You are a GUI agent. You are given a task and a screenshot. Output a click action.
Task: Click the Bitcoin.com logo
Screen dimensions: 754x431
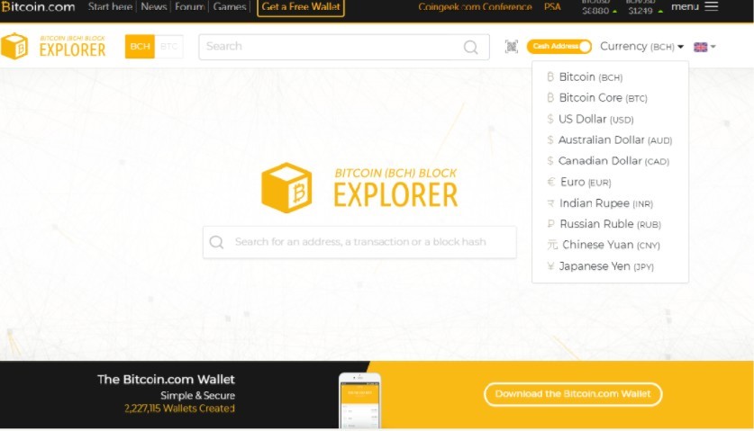tap(39, 6)
